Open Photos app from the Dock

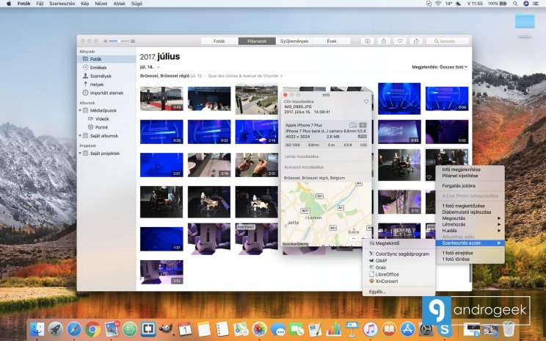(x=259, y=329)
